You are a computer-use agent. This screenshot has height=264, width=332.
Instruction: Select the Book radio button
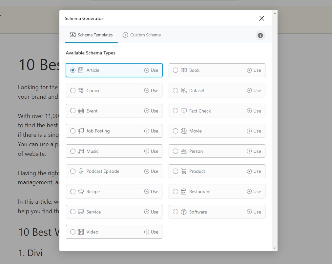176,70
